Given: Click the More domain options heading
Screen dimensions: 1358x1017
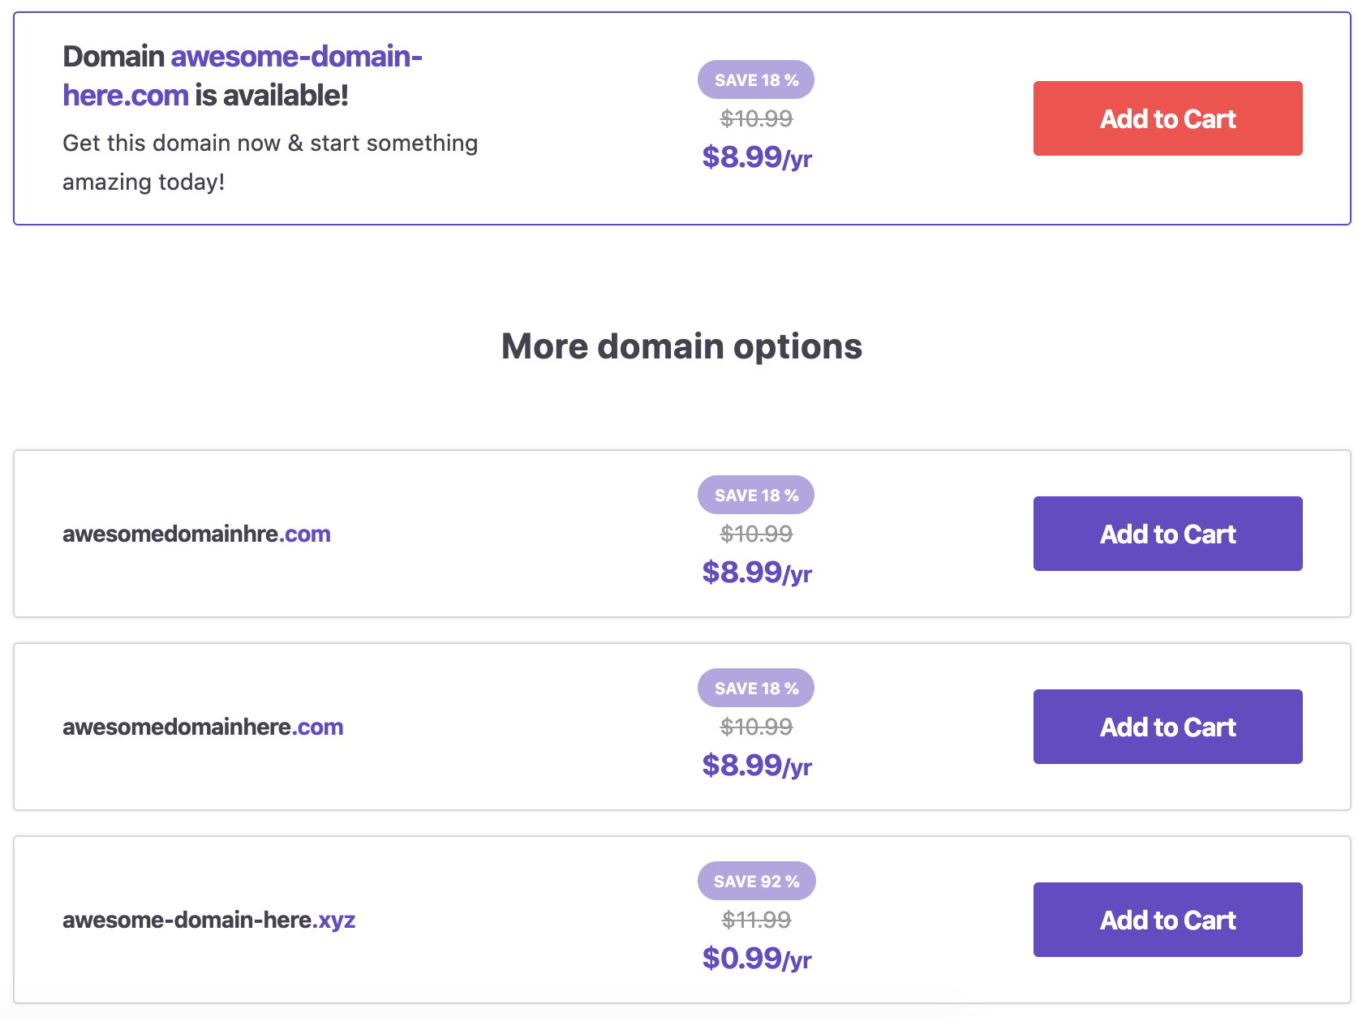Looking at the screenshot, I should point(681,346).
